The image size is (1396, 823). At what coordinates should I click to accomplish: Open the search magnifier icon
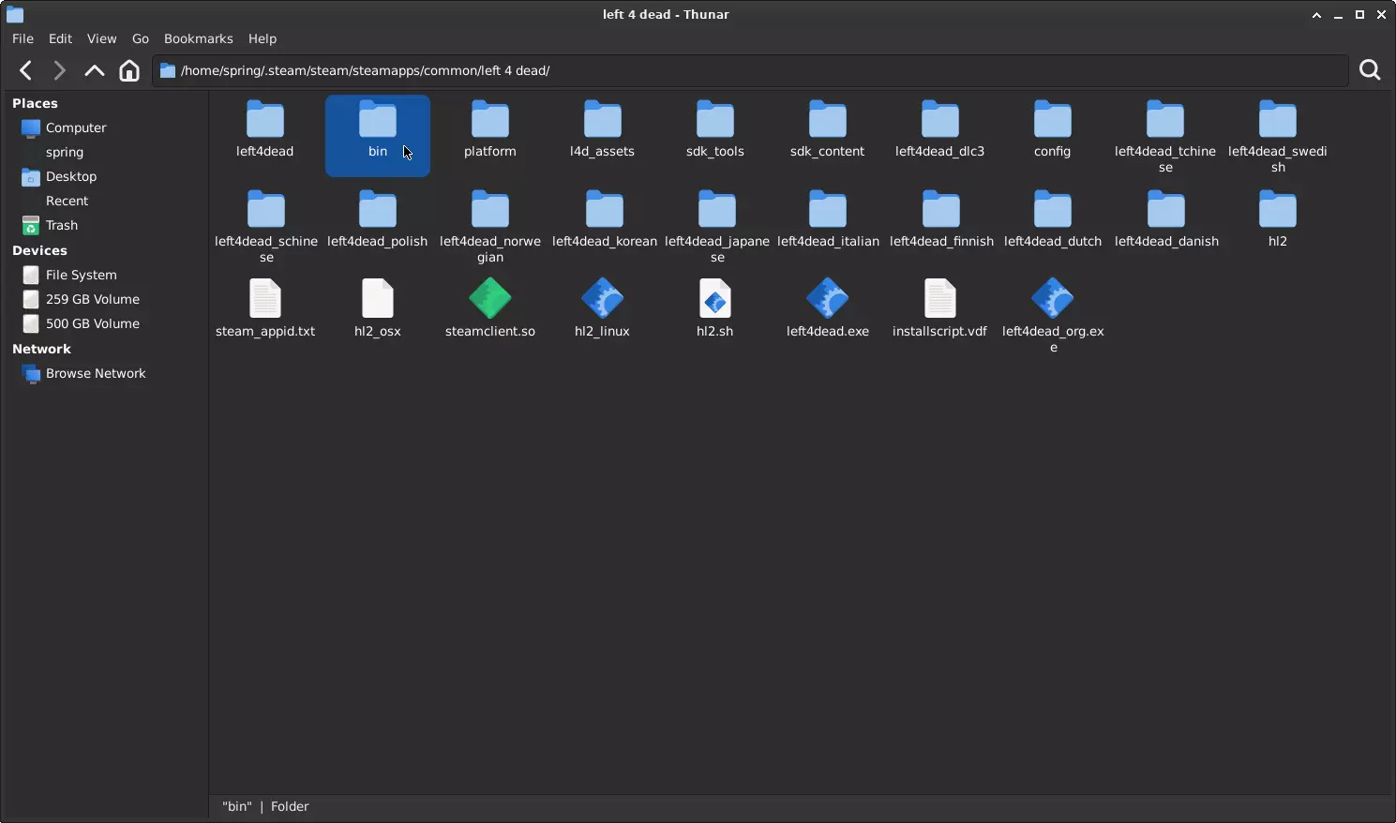pyautogui.click(x=1370, y=70)
